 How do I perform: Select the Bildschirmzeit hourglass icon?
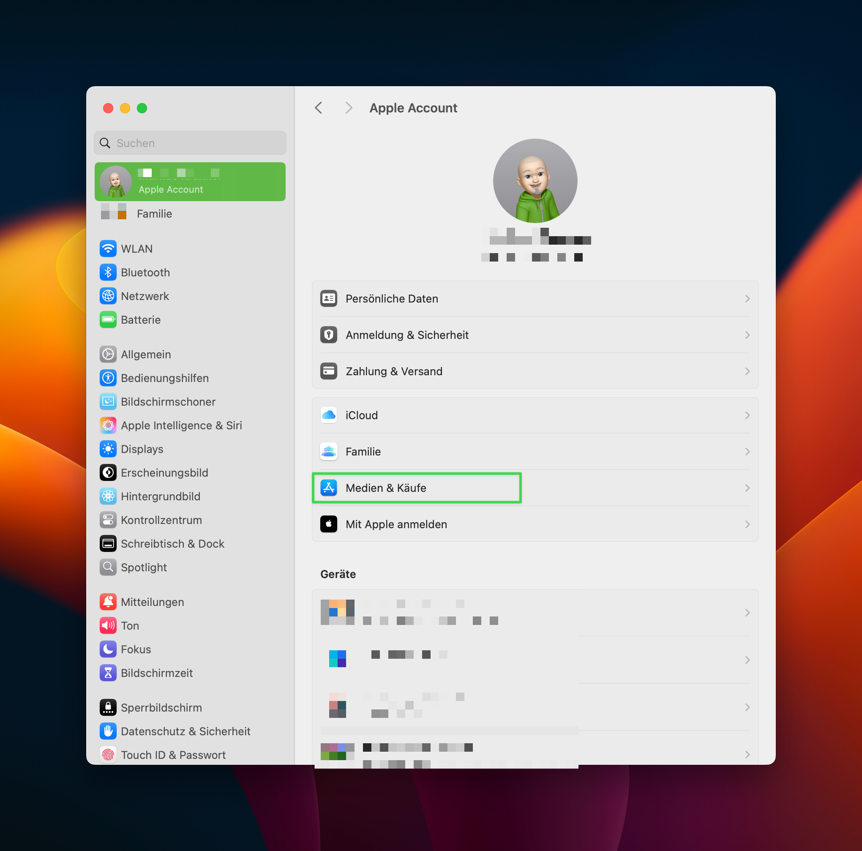pos(108,673)
